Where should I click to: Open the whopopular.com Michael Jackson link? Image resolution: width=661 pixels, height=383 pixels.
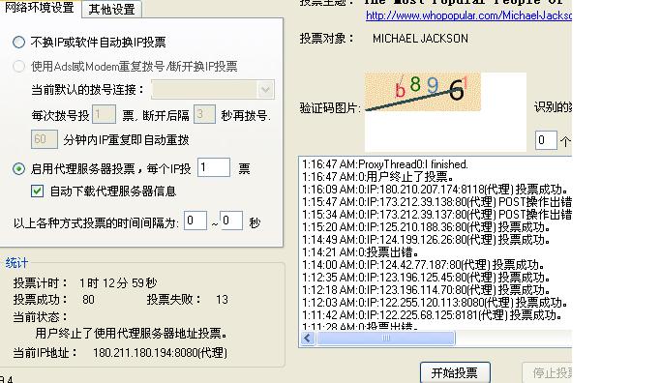pos(468,15)
